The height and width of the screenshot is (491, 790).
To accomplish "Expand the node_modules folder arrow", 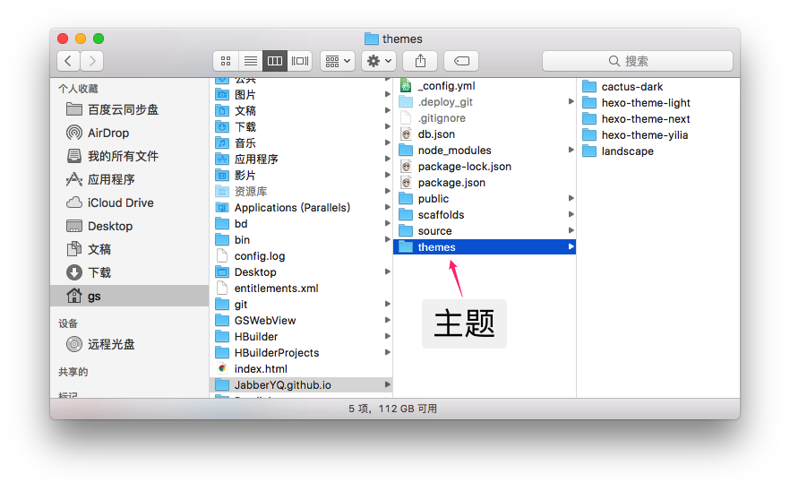I will [x=571, y=151].
